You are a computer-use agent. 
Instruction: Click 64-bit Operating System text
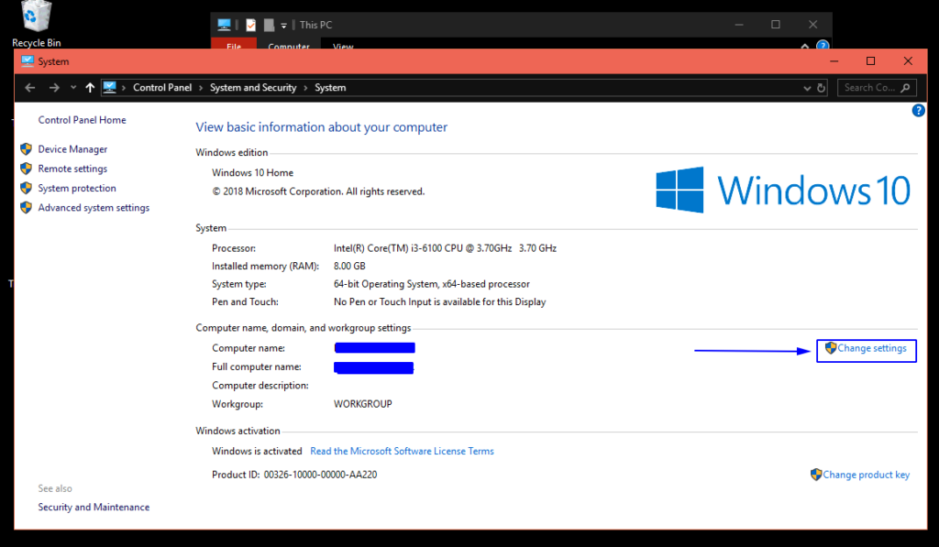pyautogui.click(x=432, y=284)
